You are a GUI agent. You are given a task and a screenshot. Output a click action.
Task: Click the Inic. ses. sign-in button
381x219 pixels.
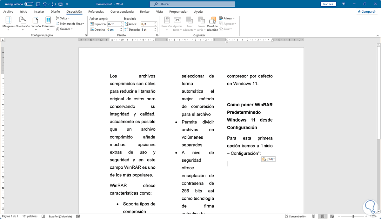tap(328, 4)
